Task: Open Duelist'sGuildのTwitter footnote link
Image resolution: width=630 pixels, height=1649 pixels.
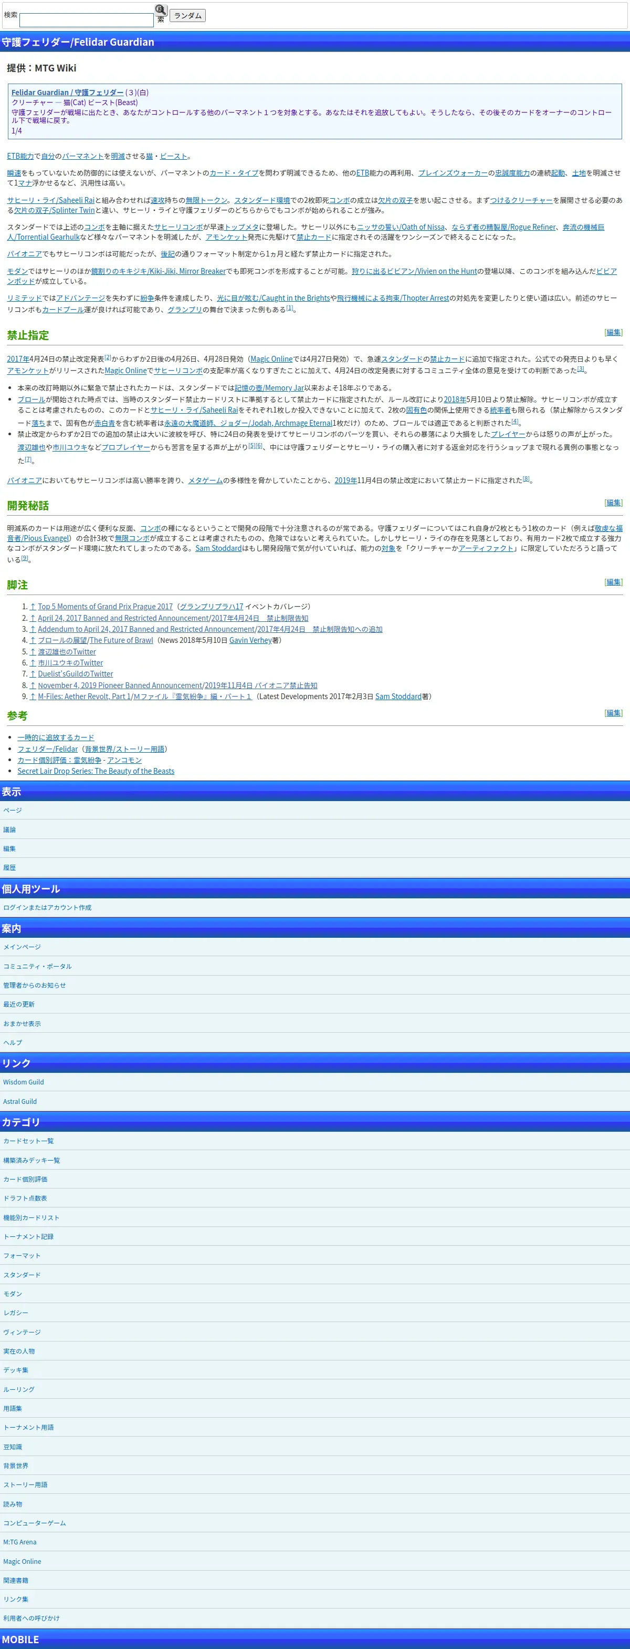Action: 76,674
